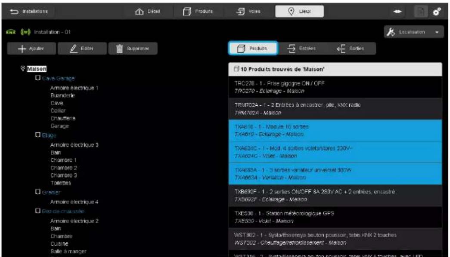Select Armoire électrique 3
Viewport: 450px width, 257px height.
[x=74, y=145]
